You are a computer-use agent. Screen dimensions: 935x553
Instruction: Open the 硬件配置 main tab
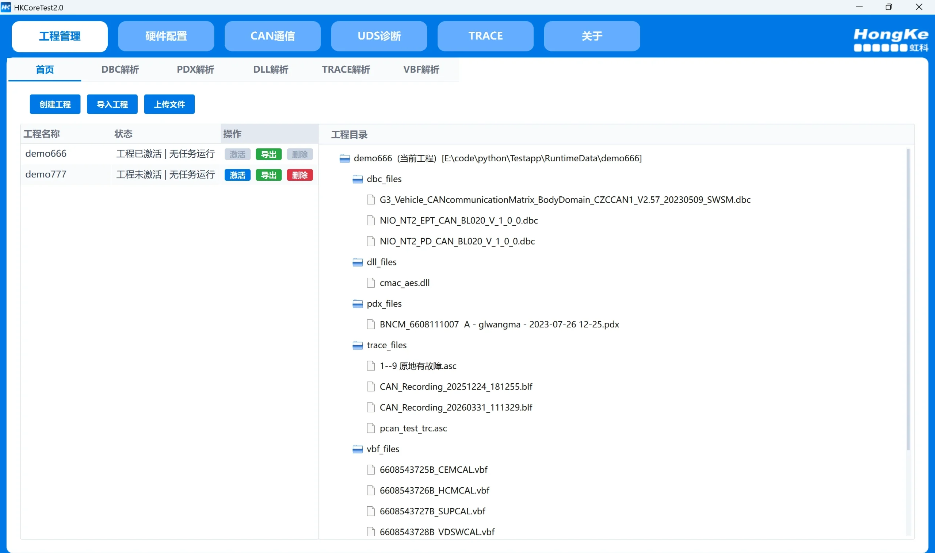[x=166, y=36]
